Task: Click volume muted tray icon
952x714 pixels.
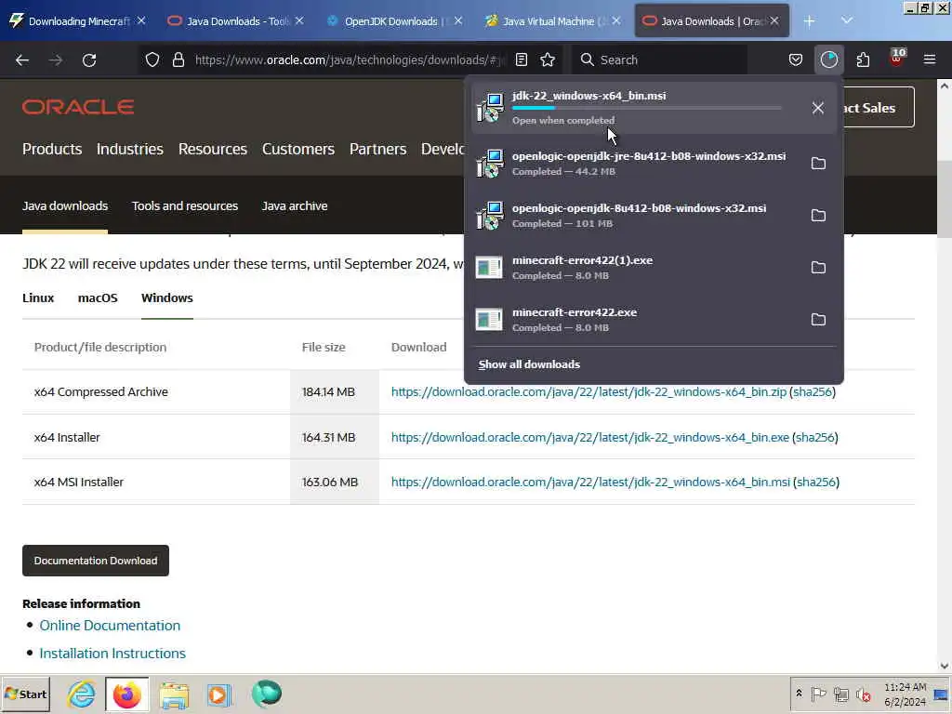Action: click(x=864, y=694)
